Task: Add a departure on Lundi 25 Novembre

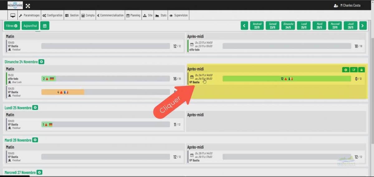Action: (x=35, y=108)
